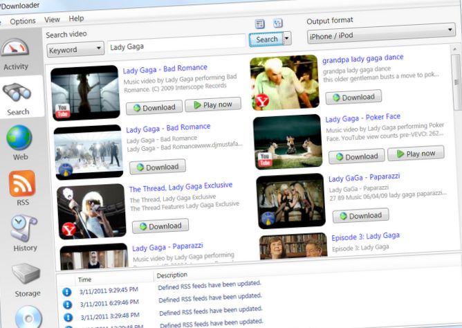
Task: Open The Thread, Lady Gaga Exclusive link
Action: pyautogui.click(x=181, y=187)
